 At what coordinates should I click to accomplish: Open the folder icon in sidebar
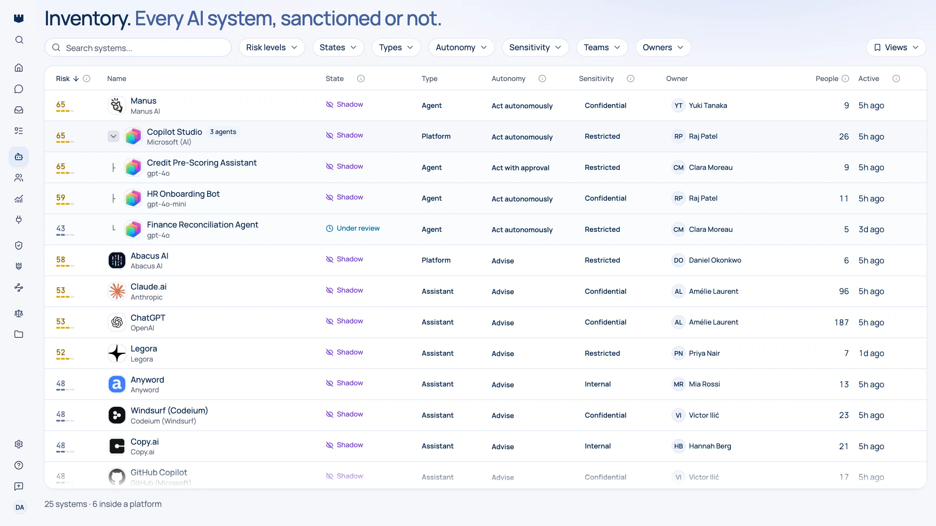pyautogui.click(x=19, y=334)
